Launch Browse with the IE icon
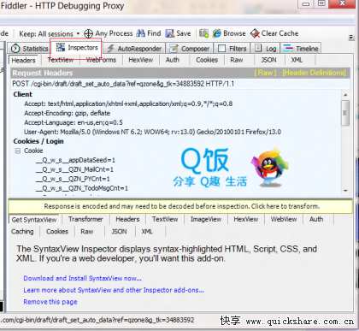This screenshot has width=359, height=331. [217, 33]
